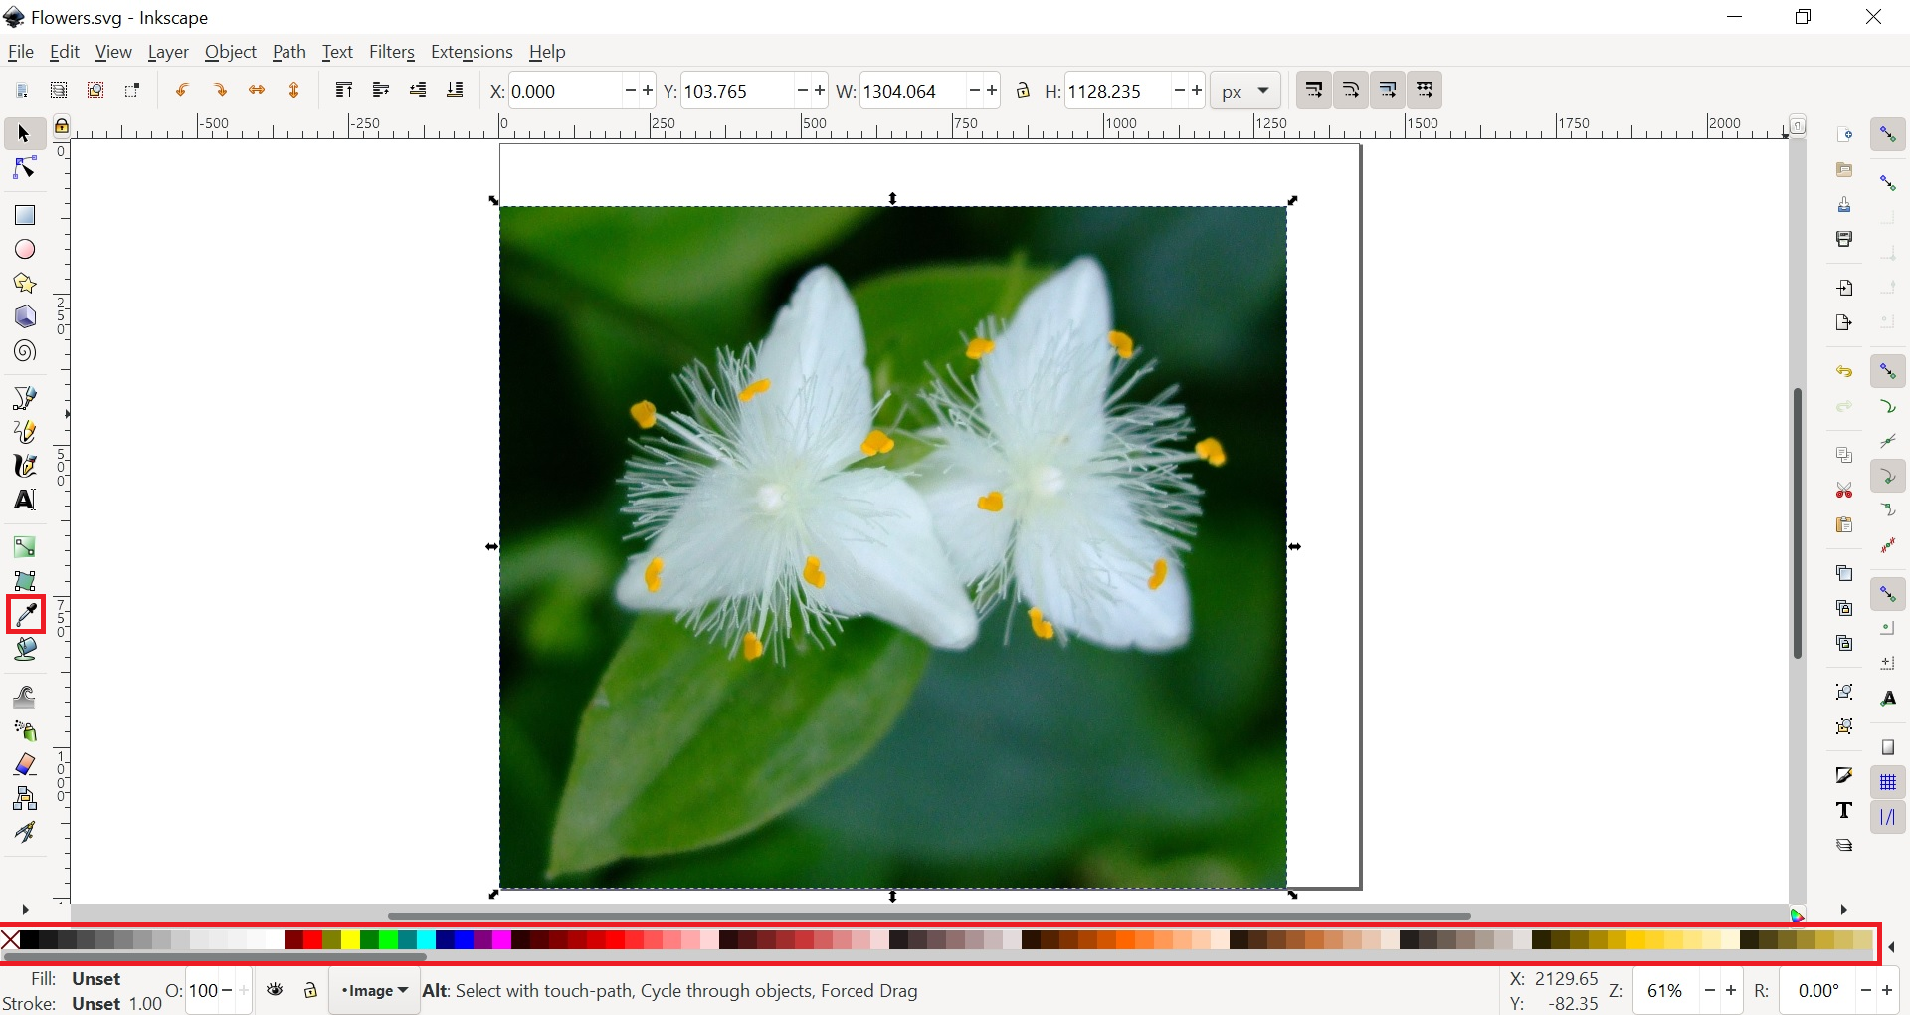Screen dimensions: 1910x1015
Task: Pick the Spiral tool
Action: click(x=24, y=351)
